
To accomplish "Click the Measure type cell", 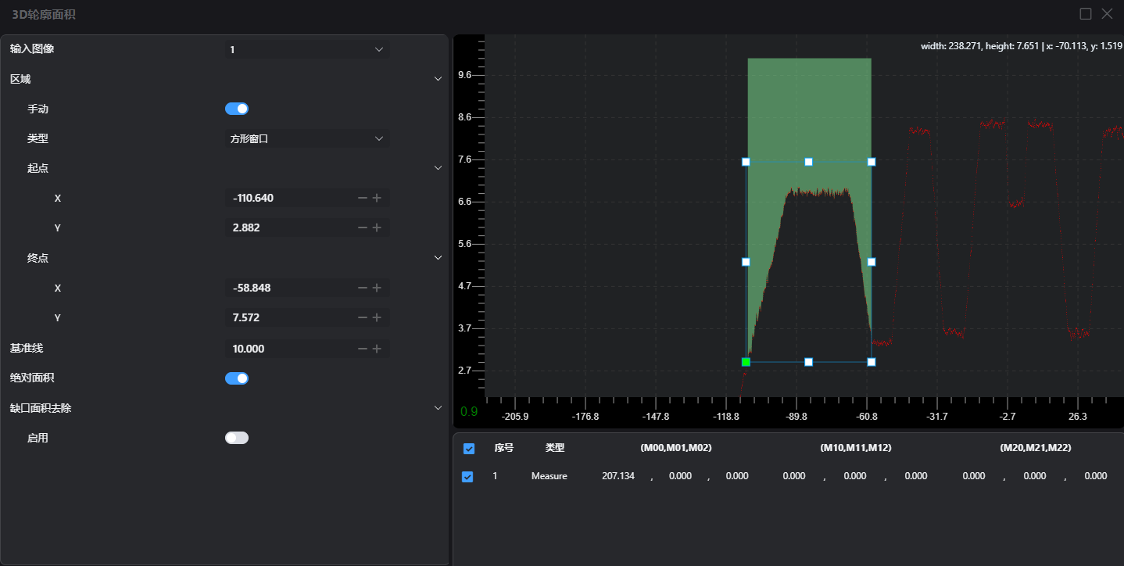I will (549, 476).
